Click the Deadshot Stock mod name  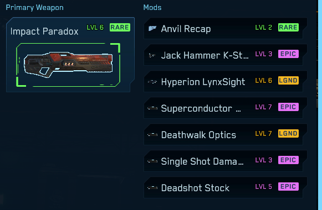click(x=195, y=188)
